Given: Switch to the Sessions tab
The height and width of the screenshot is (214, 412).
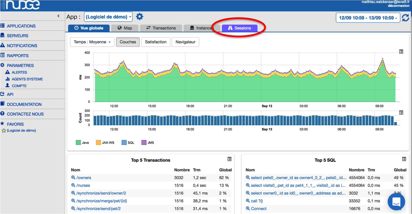Looking at the screenshot, I should pyautogui.click(x=240, y=28).
